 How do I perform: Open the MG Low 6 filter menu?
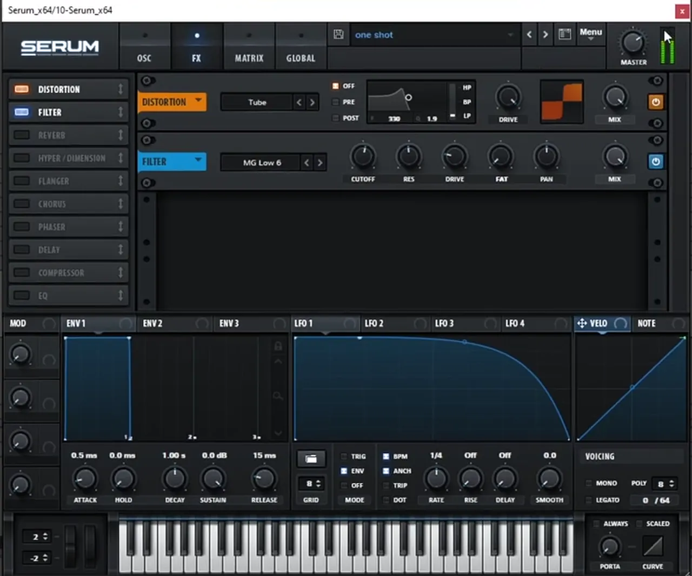262,162
